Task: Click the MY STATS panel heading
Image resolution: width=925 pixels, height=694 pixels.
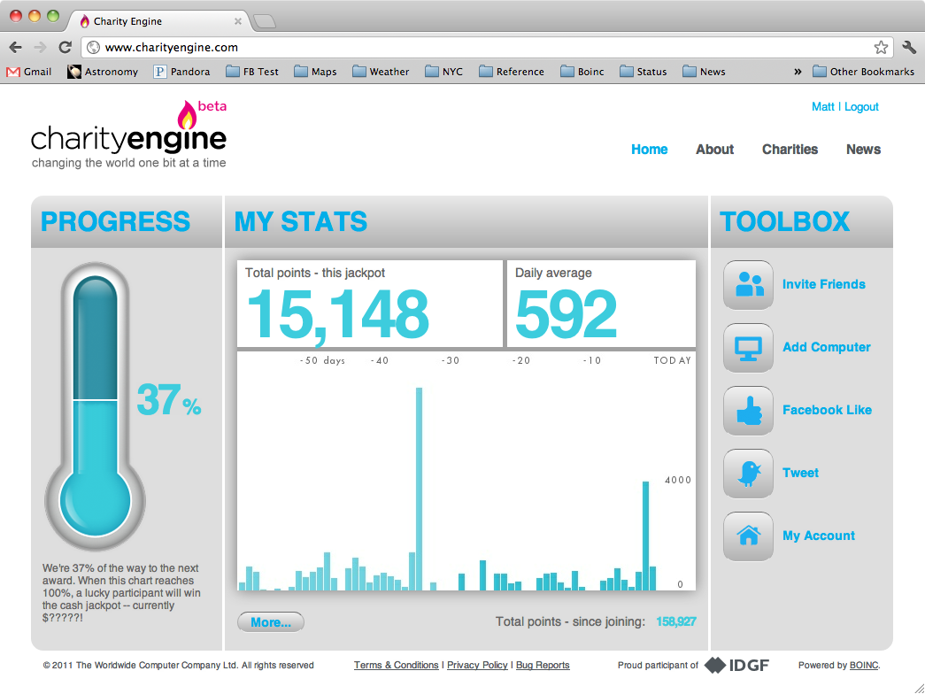Action: tap(301, 222)
